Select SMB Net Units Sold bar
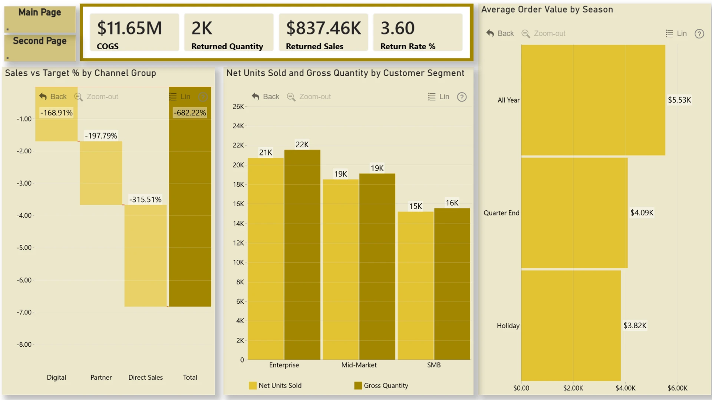Image resolution: width=712 pixels, height=400 pixels. tap(416, 286)
